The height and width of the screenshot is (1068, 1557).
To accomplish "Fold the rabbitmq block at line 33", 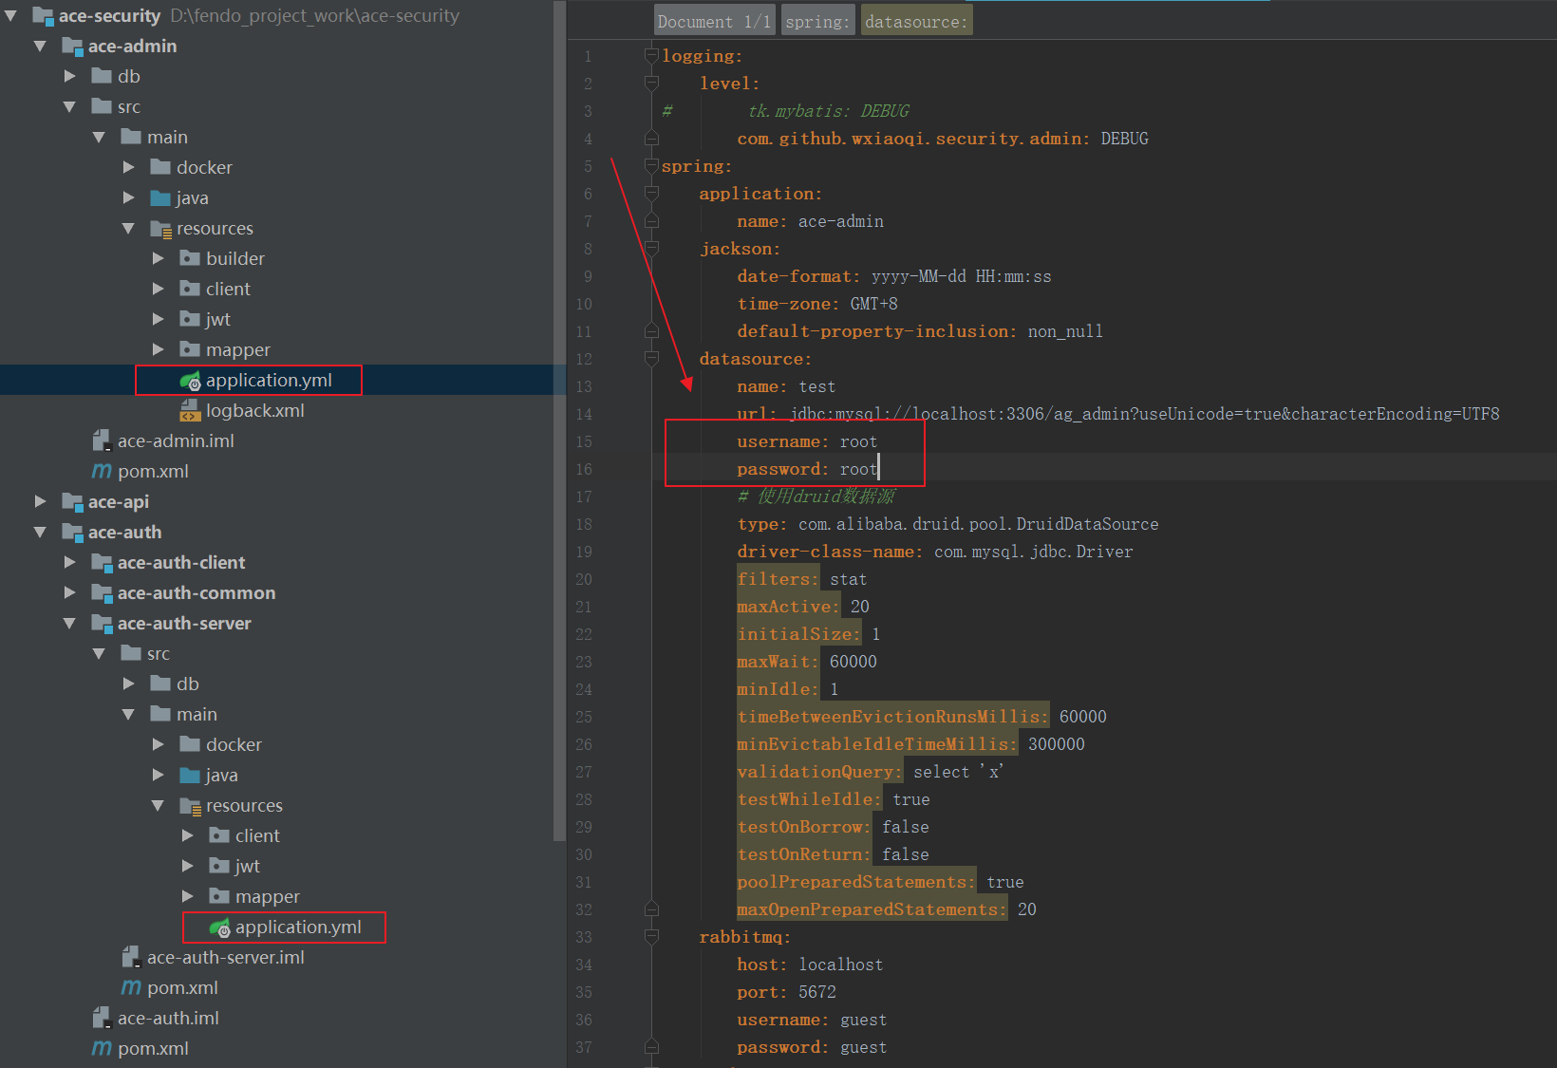I will (x=651, y=937).
